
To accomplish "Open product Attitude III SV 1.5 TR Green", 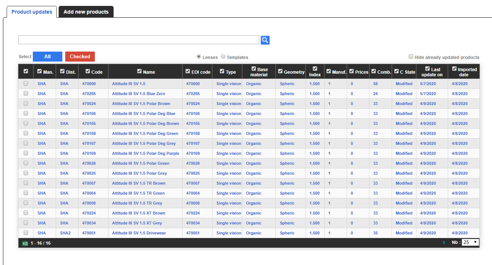I will tap(138, 193).
